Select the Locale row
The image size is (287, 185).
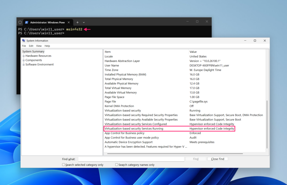pyautogui.click(x=184, y=56)
